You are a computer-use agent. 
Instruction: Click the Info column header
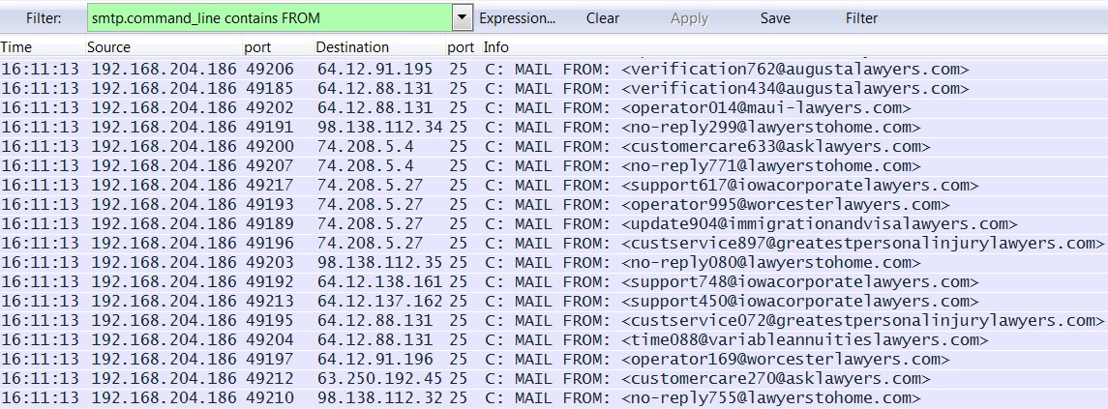(x=496, y=47)
